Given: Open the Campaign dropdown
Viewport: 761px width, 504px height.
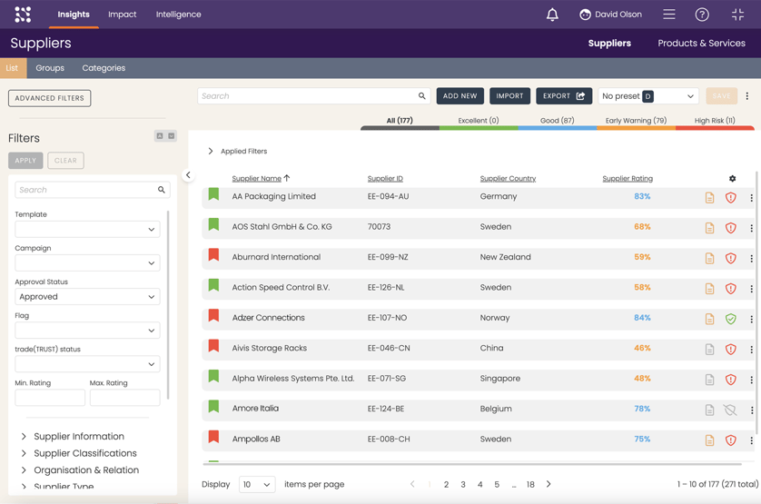Looking at the screenshot, I should pyautogui.click(x=87, y=262).
